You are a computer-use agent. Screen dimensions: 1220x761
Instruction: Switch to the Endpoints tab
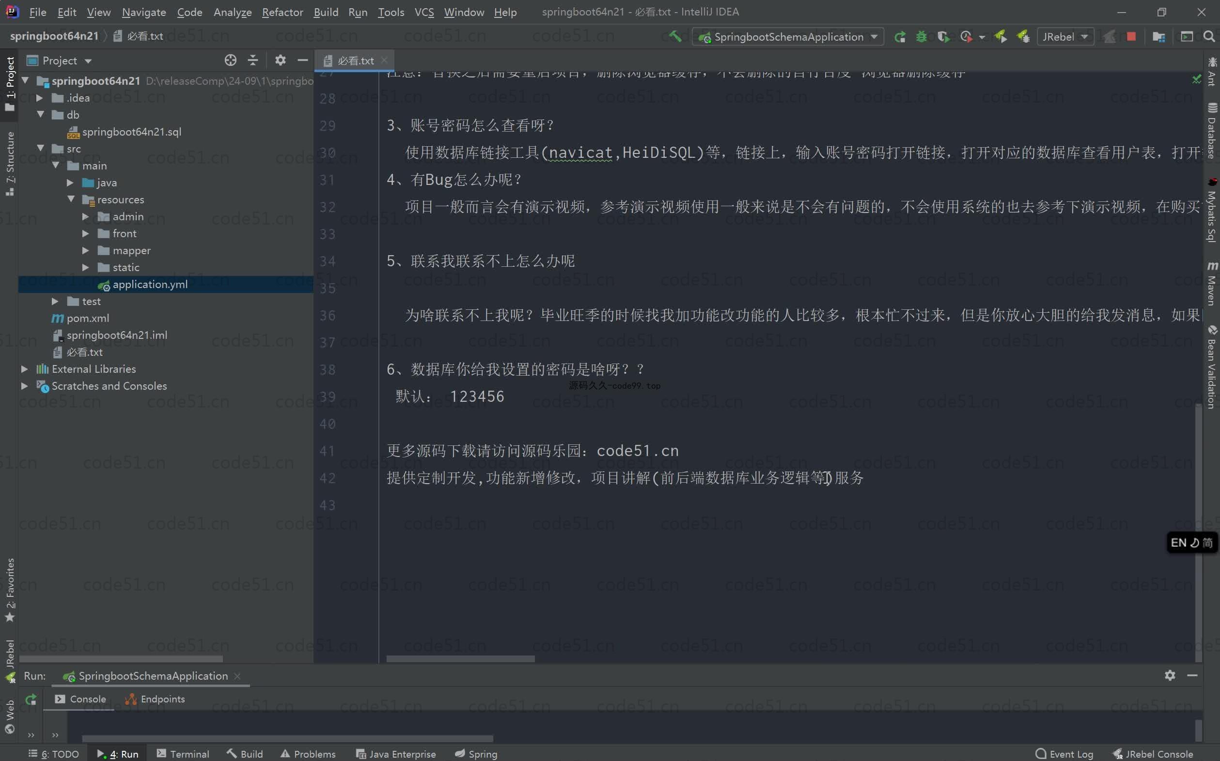[x=155, y=699]
